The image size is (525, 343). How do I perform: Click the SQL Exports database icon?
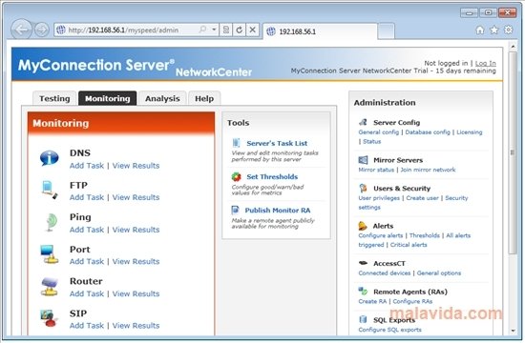[x=363, y=319]
